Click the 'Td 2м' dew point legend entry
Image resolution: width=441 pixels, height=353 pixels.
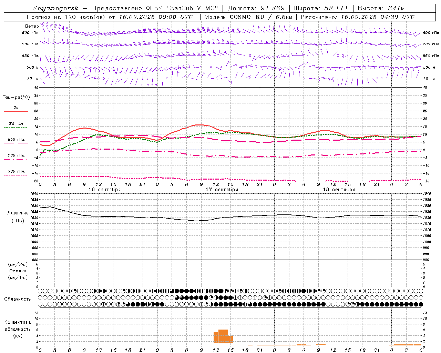coord(16,123)
